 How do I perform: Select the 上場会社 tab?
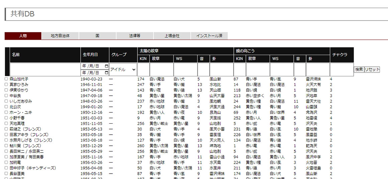(x=172, y=36)
